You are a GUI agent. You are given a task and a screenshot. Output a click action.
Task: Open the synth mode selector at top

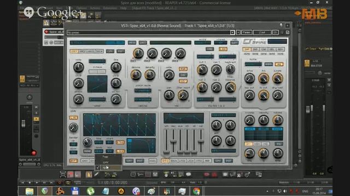(202, 42)
